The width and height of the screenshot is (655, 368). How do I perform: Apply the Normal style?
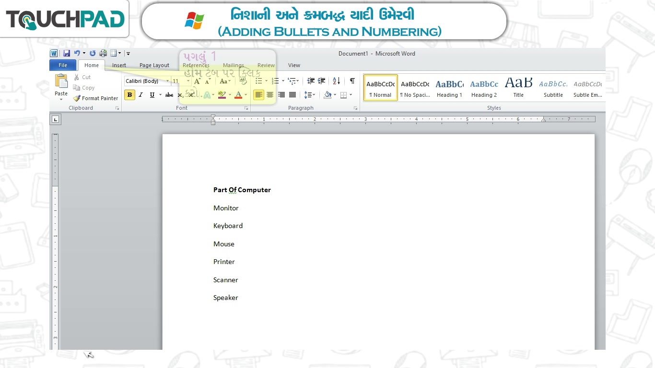380,87
